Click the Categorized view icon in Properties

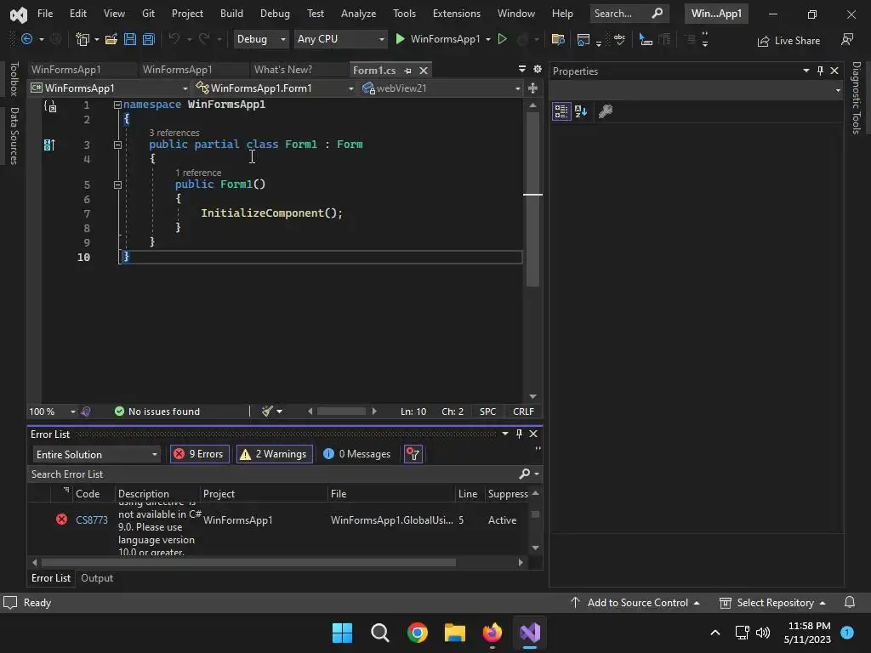click(561, 111)
